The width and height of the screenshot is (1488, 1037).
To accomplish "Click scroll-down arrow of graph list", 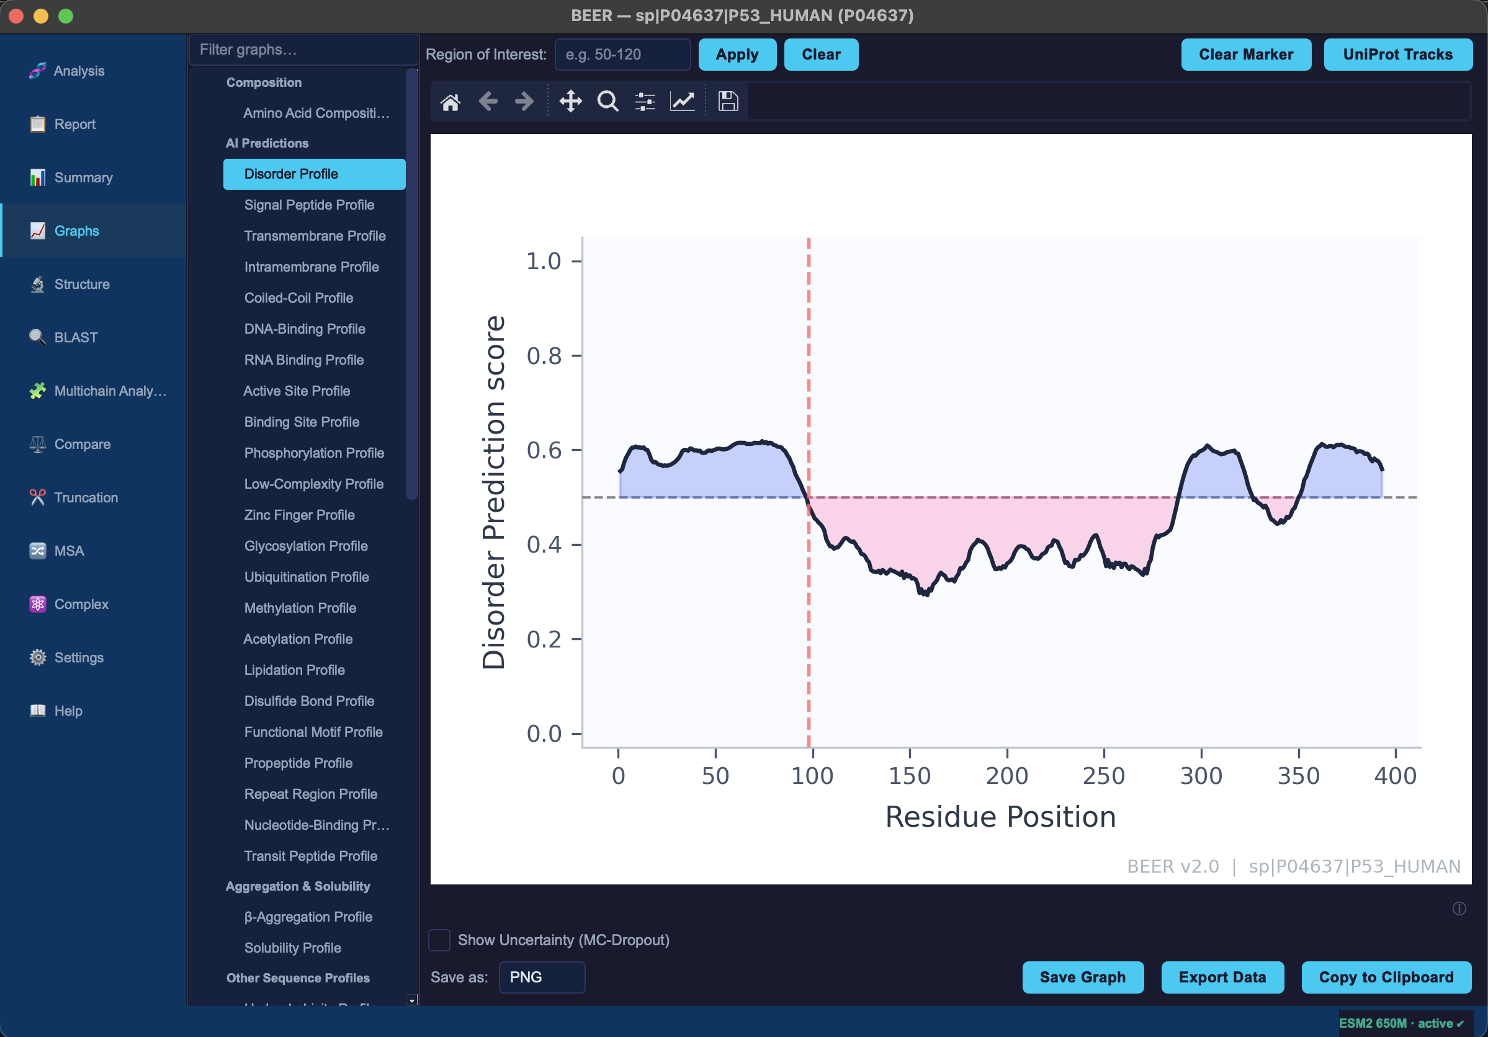I will 411,1000.
